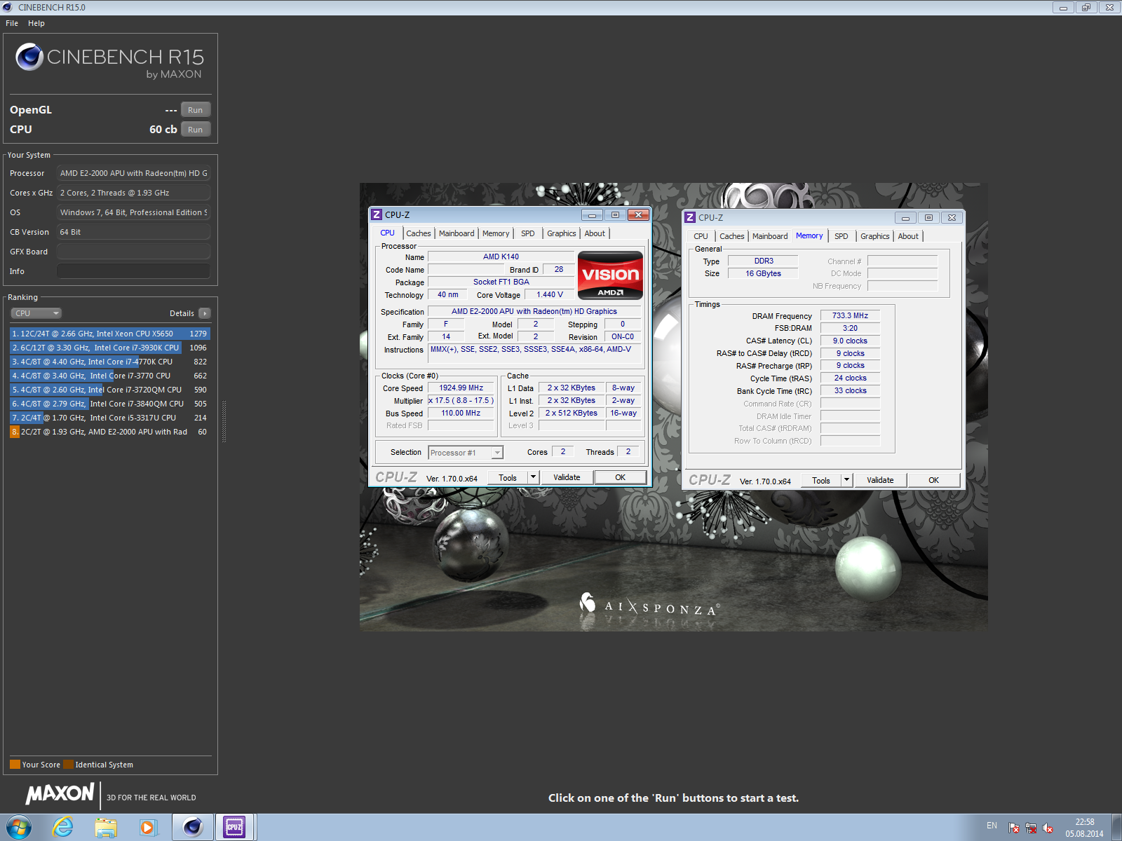Open Caches tab in right CPU-Z window
Image resolution: width=1122 pixels, height=841 pixels.
(x=732, y=236)
